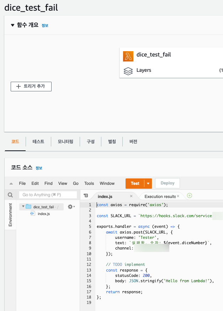Click the 트리거 추가 button

coord(31,86)
